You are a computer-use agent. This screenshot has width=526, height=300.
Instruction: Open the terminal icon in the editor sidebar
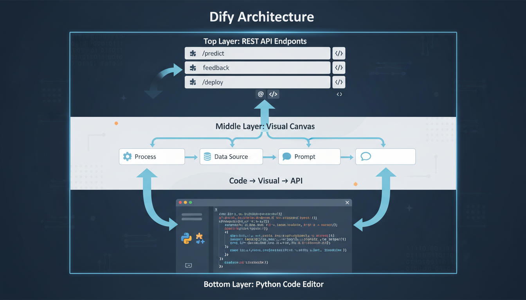pyautogui.click(x=188, y=265)
